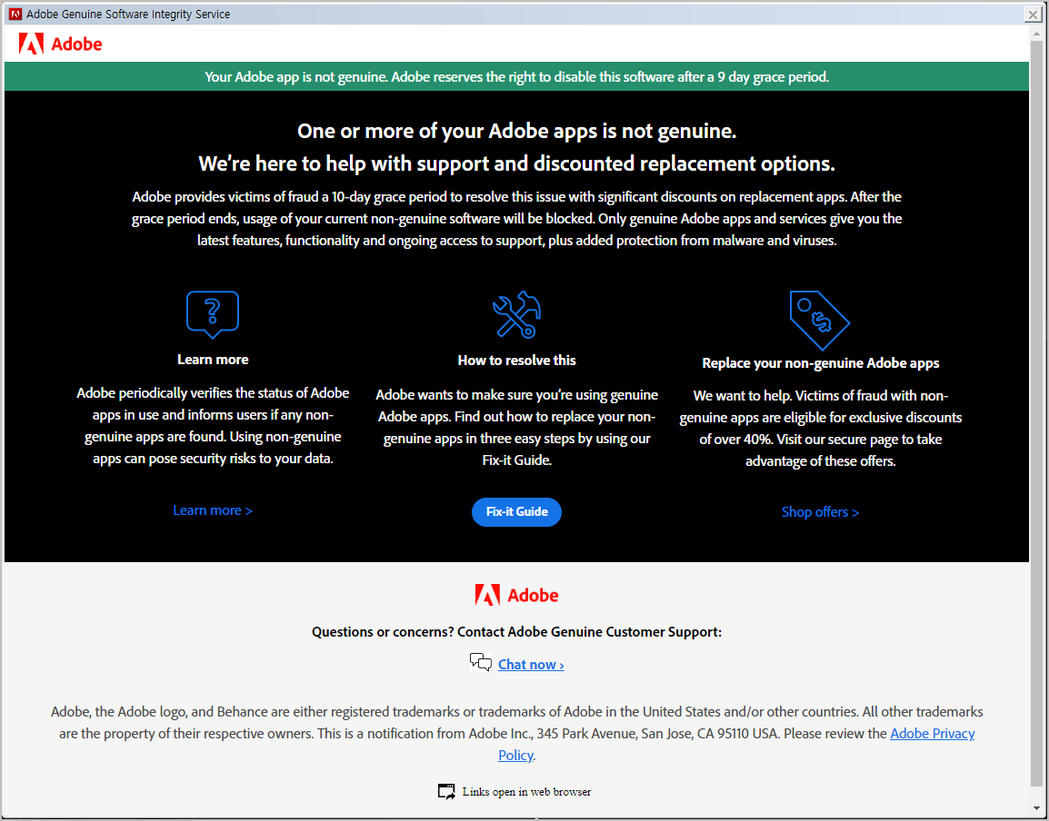Close the Adobe Genuine Software Integrity window
This screenshot has width=1049, height=821.
1033,15
